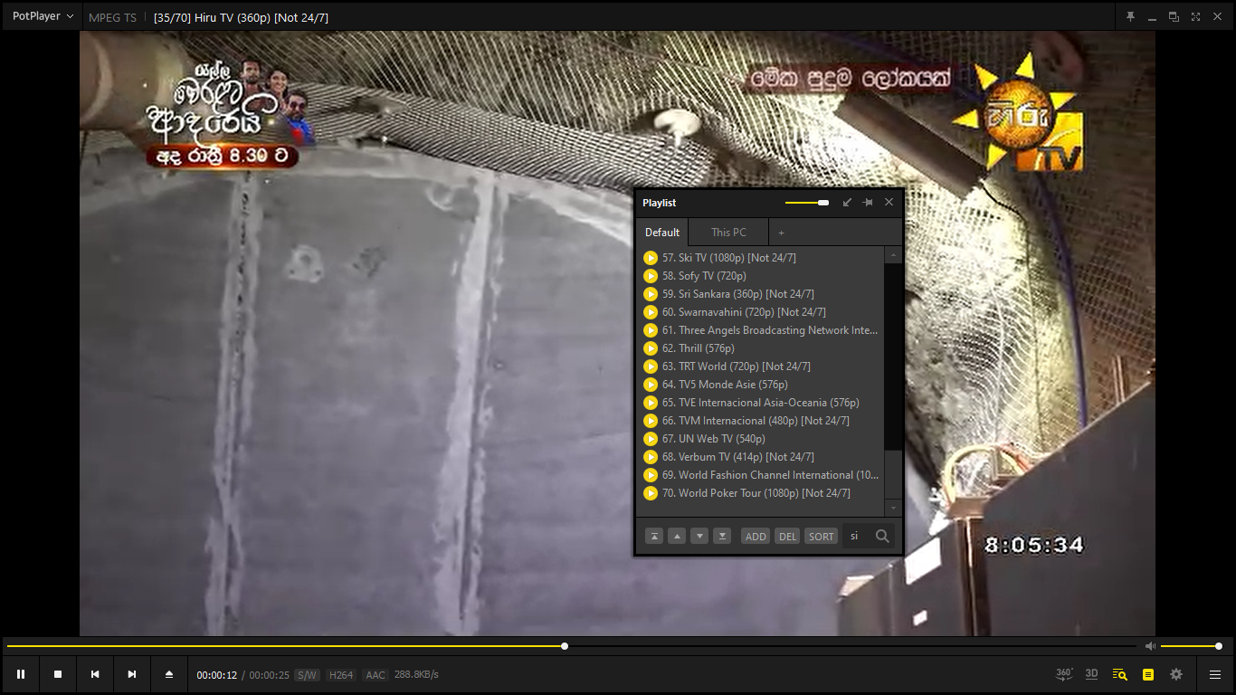
Task: Pin the playlist panel
Action: 868,203
